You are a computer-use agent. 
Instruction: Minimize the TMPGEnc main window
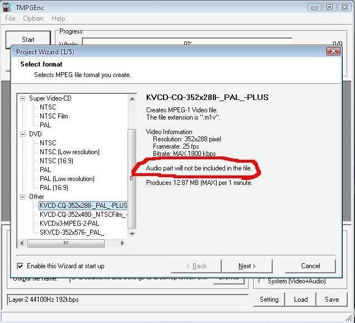point(314,7)
